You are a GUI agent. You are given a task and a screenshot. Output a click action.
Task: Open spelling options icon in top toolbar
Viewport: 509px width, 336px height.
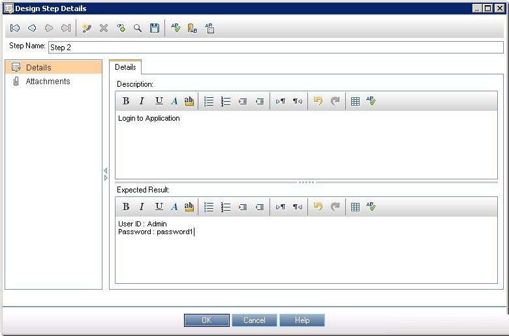(209, 28)
